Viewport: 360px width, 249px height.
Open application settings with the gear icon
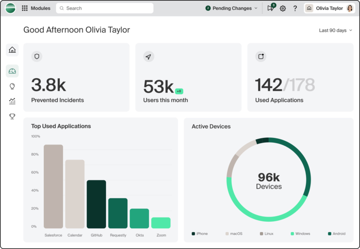(x=283, y=8)
